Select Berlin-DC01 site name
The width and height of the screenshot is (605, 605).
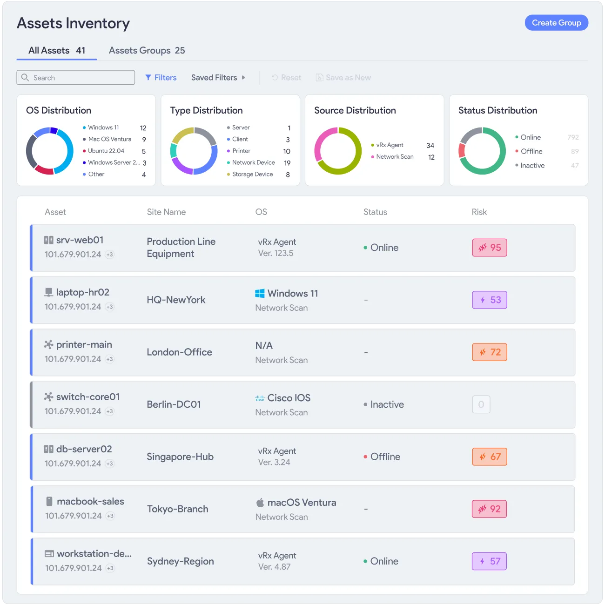(x=174, y=404)
